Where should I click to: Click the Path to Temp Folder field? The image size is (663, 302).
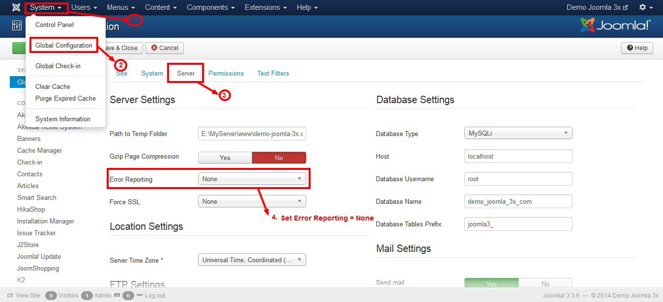pos(252,134)
